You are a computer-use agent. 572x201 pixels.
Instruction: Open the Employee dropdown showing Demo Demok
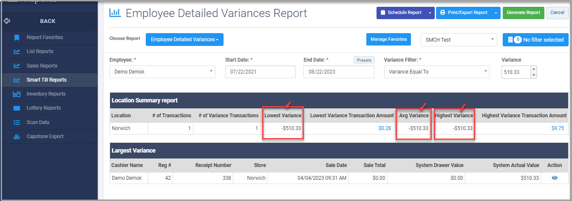point(163,72)
